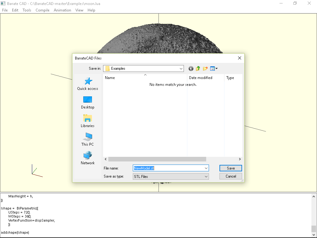This screenshot has width=317, height=238.
Task: Open the Animation menu
Action: (63, 10)
